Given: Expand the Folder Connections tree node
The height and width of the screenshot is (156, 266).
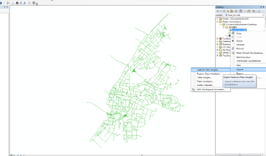Looking at the screenshot, I should click(218, 22).
